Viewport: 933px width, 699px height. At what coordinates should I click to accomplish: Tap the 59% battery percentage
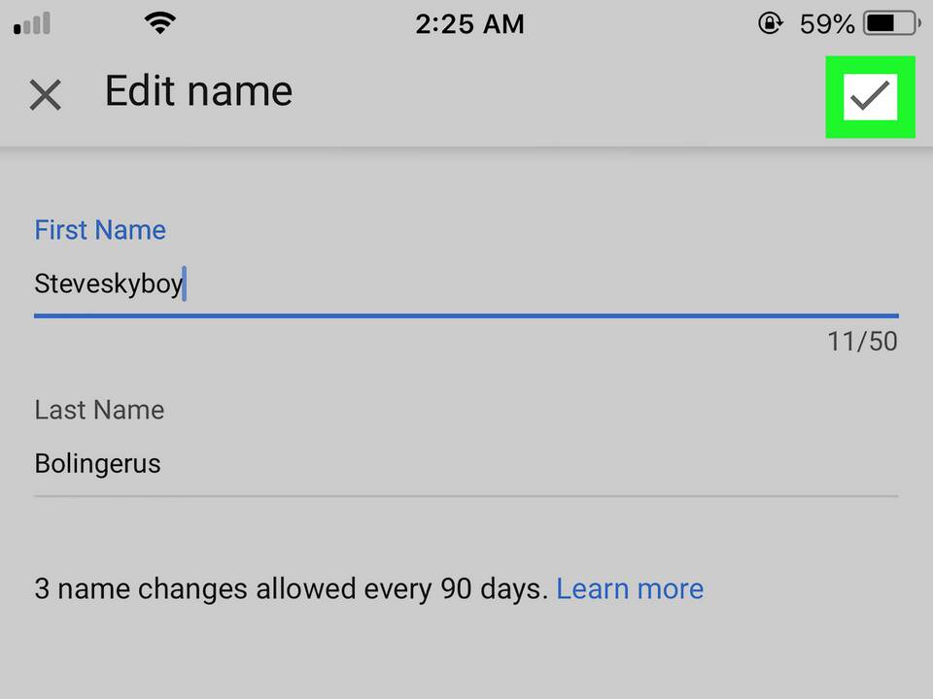(827, 24)
